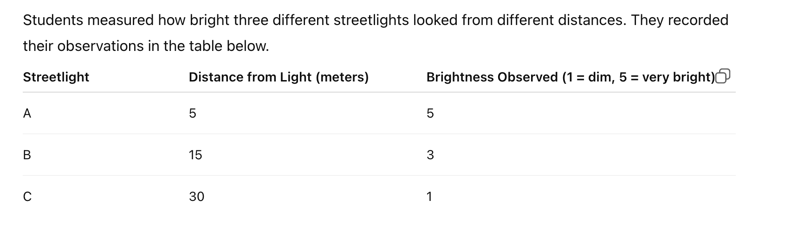Click brightness value 5 in row A
804x225 pixels.
tap(430, 113)
